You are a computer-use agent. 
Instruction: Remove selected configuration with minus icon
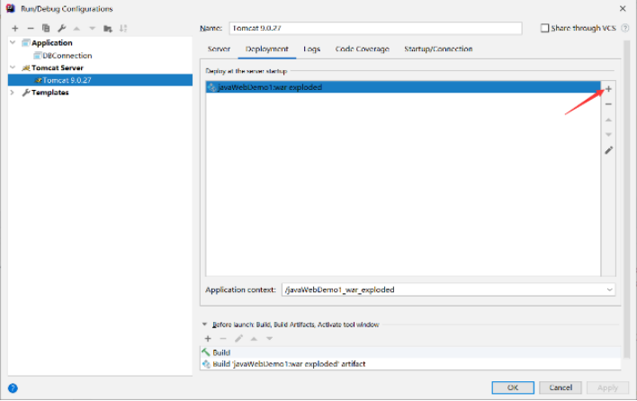tap(31, 29)
